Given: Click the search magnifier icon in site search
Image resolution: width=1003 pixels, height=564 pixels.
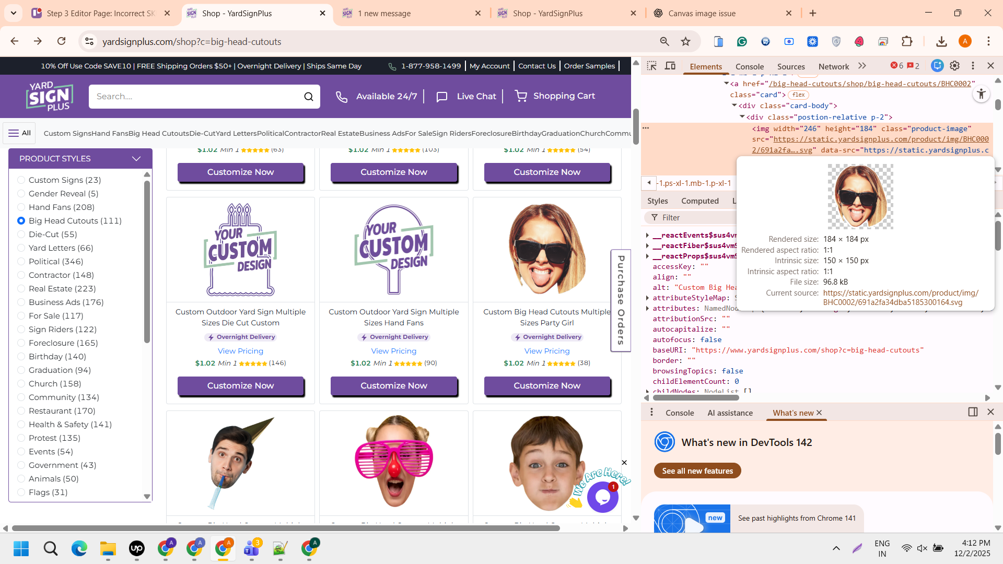Looking at the screenshot, I should click(309, 97).
